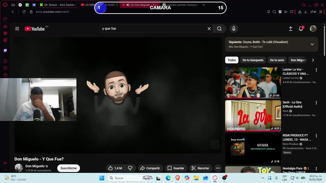Open the Twitch sidebar panel

(5, 51)
